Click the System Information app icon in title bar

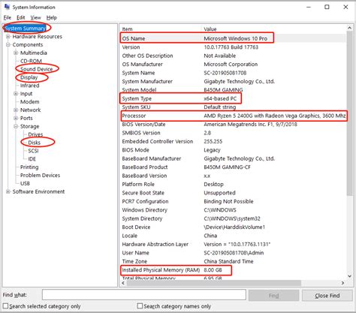[x=7, y=7]
